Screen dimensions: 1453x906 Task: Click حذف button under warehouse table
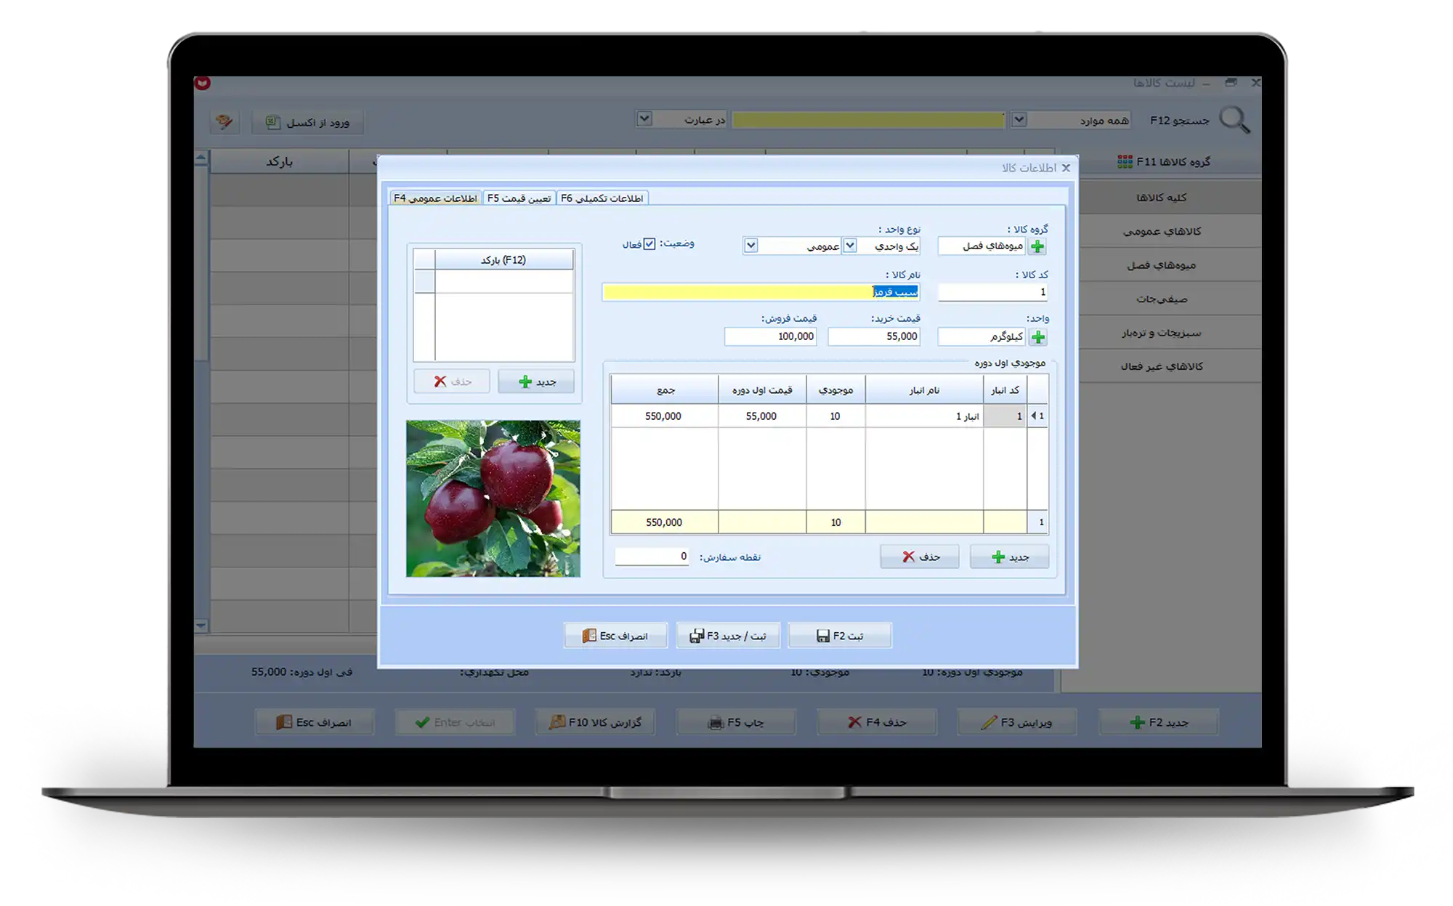pos(920,557)
